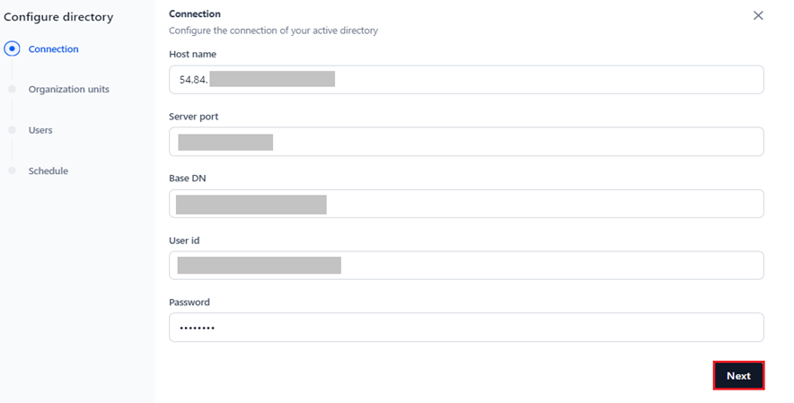Jump to the Users step
The height and width of the screenshot is (403, 794).
coord(40,130)
